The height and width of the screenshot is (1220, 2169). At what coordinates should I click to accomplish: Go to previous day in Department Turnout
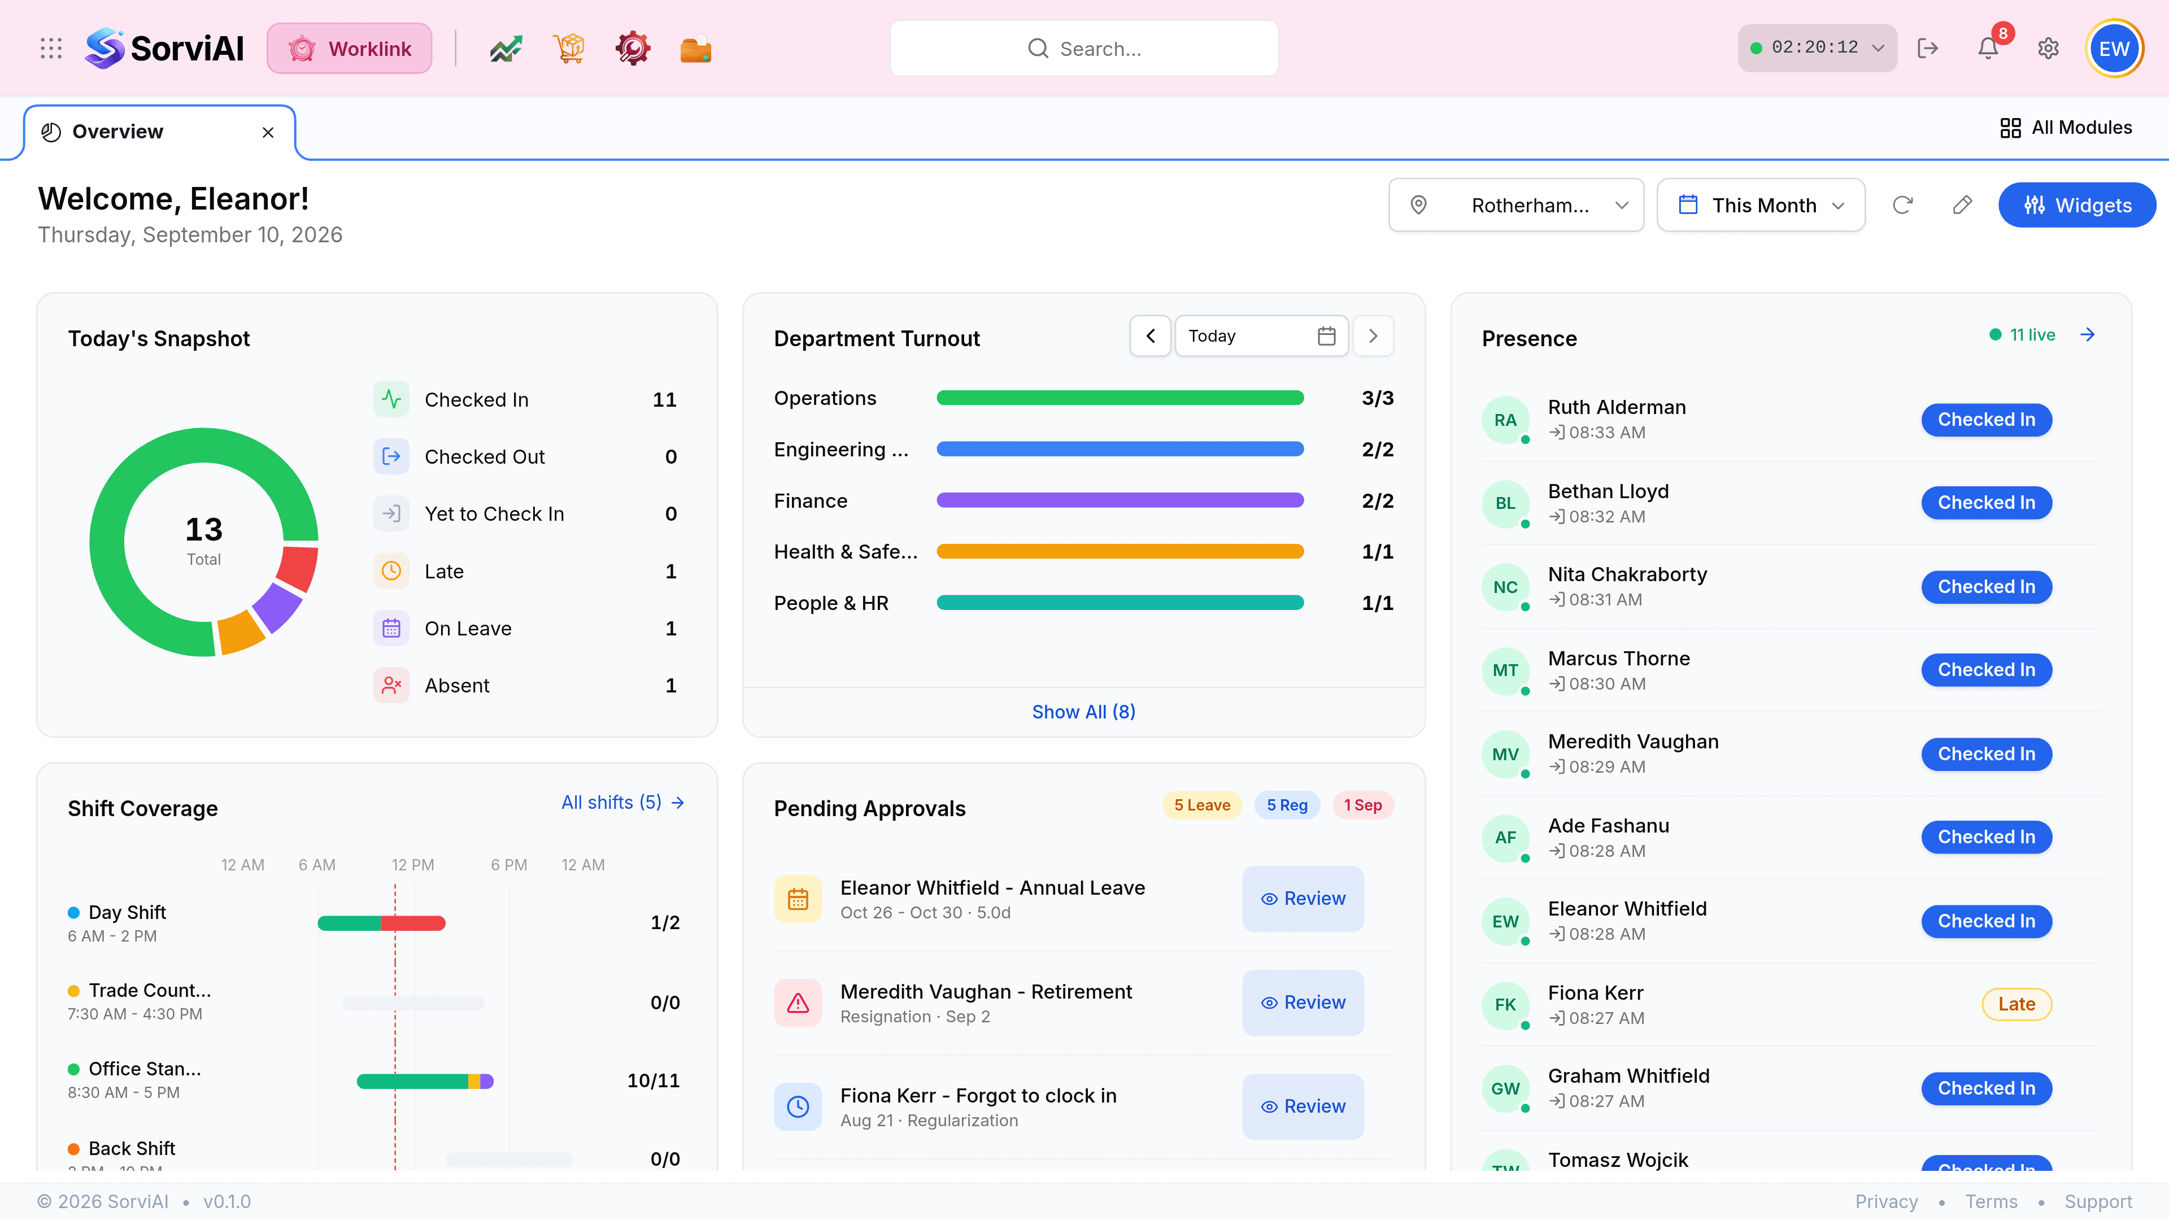click(x=1150, y=336)
